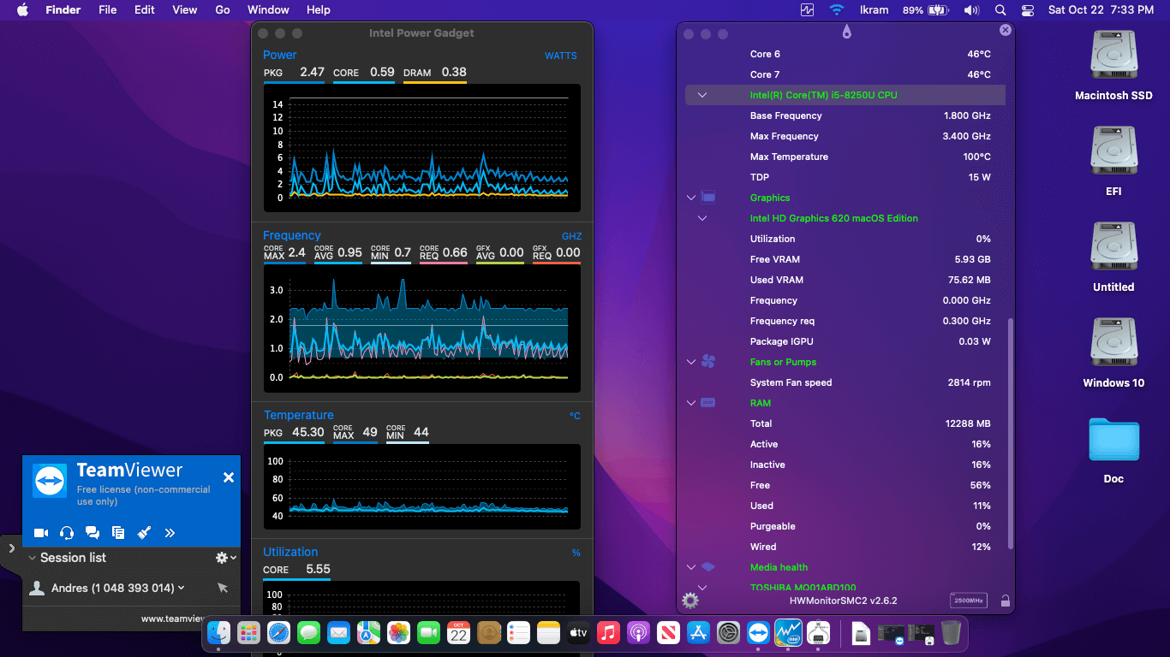Open the App Store from the Dock
1170x657 pixels.
click(x=698, y=632)
